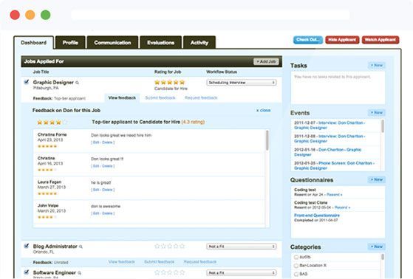Open the Evaluations tab

160,43
